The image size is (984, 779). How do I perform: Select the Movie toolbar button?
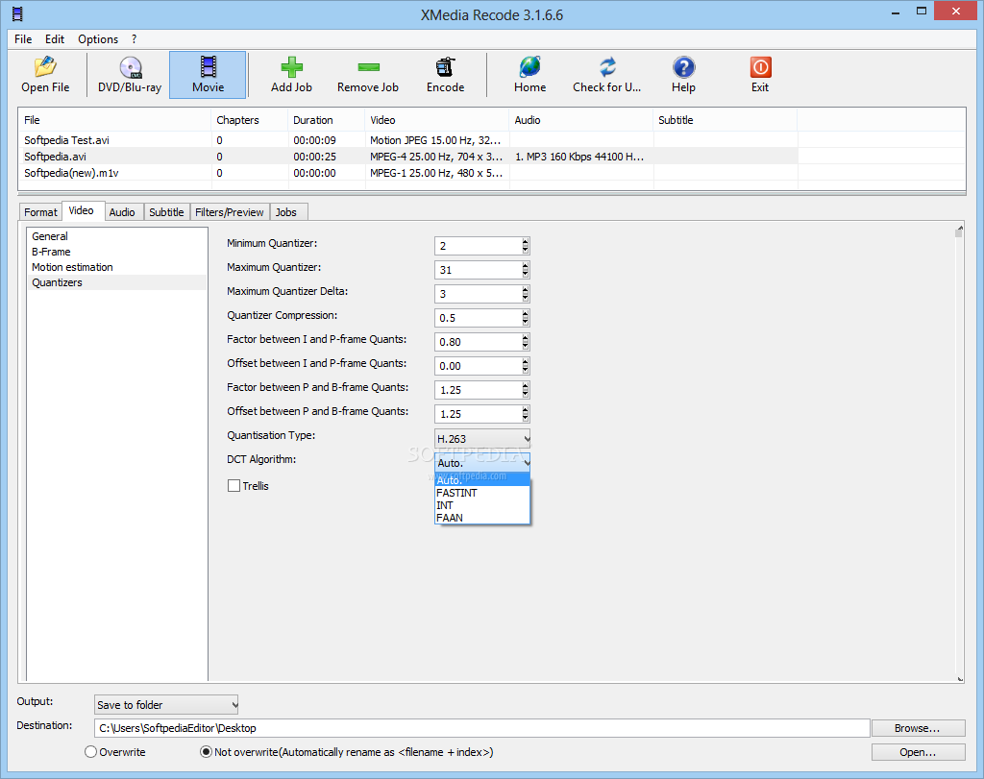click(208, 75)
